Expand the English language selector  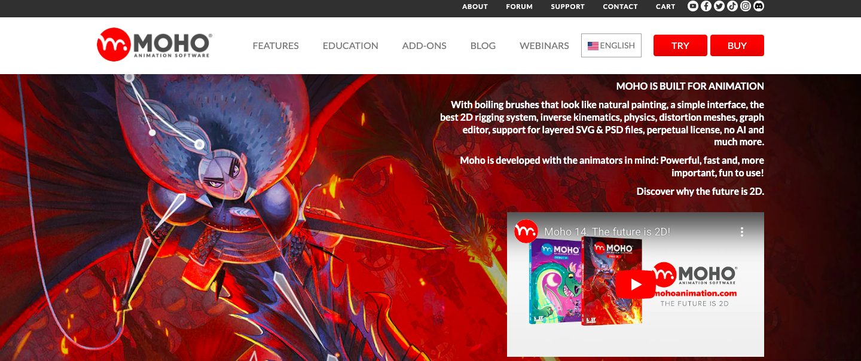tap(611, 45)
